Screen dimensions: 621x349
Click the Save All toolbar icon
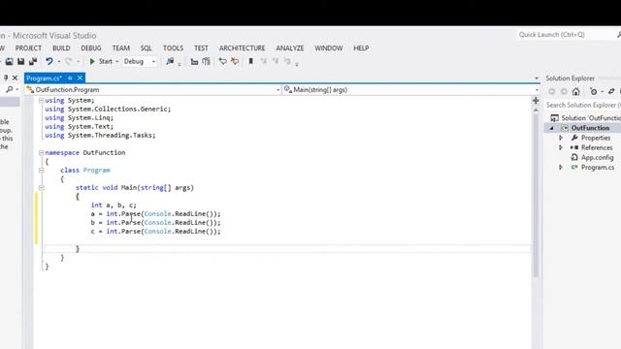[x=33, y=61]
